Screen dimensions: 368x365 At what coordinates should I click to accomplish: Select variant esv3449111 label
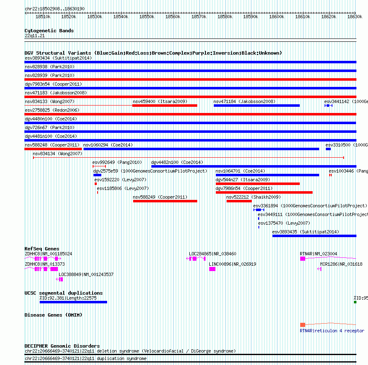click(x=313, y=214)
